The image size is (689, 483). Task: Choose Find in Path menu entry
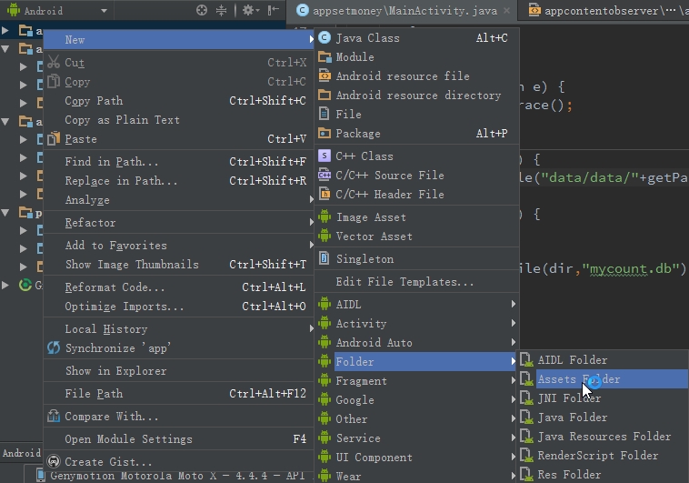[x=179, y=161]
